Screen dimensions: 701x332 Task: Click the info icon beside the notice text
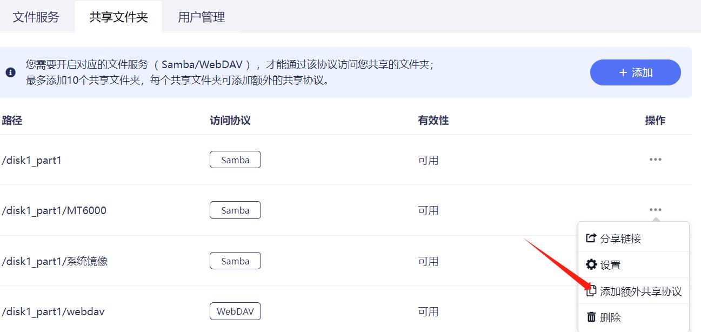11,72
